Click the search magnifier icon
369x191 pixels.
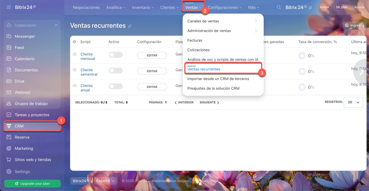pos(279,7)
